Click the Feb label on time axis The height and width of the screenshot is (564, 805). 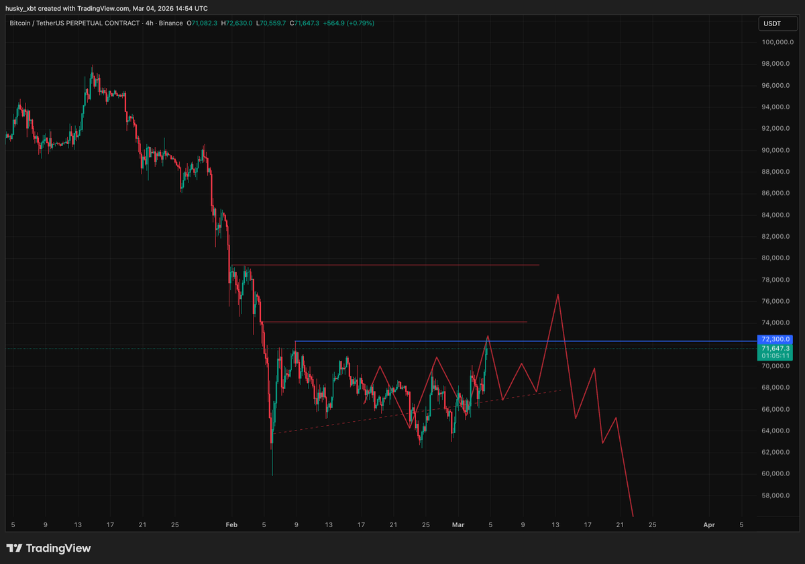click(x=231, y=525)
